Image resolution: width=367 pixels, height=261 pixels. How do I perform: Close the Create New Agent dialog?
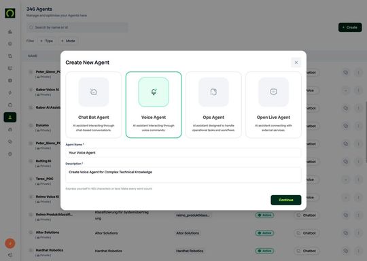point(296,63)
